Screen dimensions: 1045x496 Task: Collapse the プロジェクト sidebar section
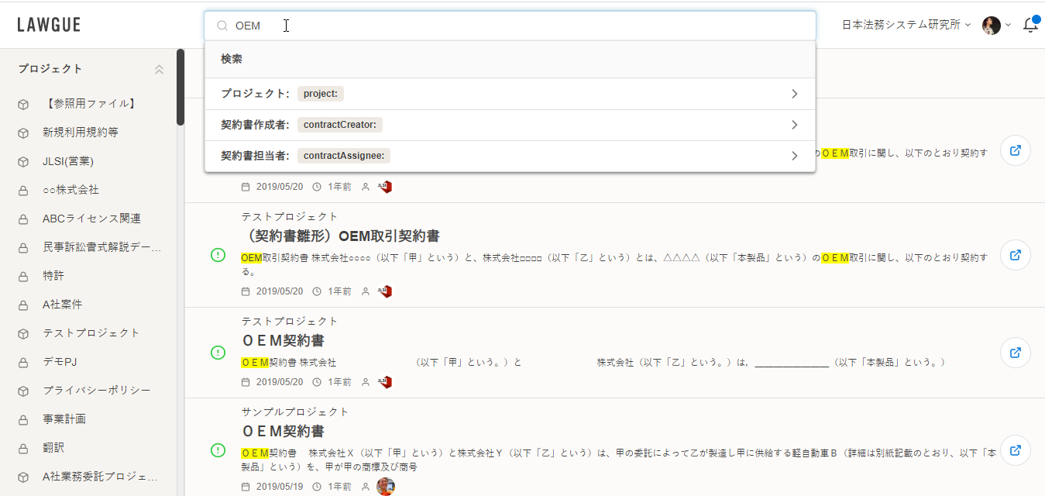click(159, 69)
